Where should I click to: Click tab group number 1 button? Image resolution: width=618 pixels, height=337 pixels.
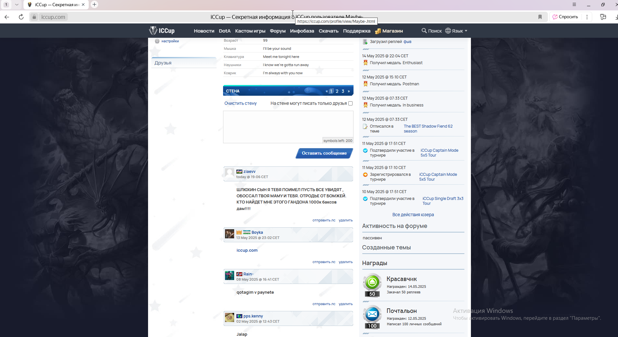tap(6, 5)
